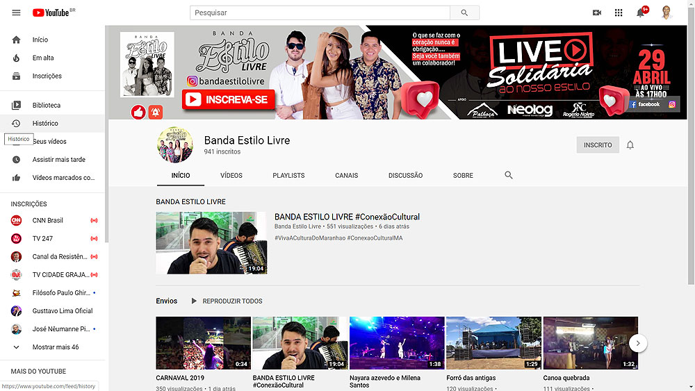Open Seus vídeos in the sidebar
Screen dimensions: 695x391
52,141
